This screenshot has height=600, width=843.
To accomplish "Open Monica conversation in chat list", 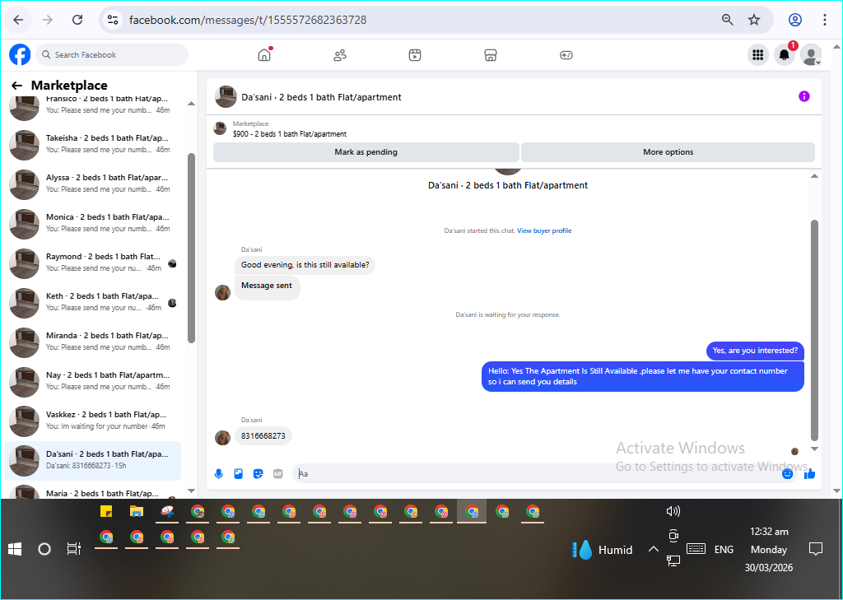I will point(94,223).
